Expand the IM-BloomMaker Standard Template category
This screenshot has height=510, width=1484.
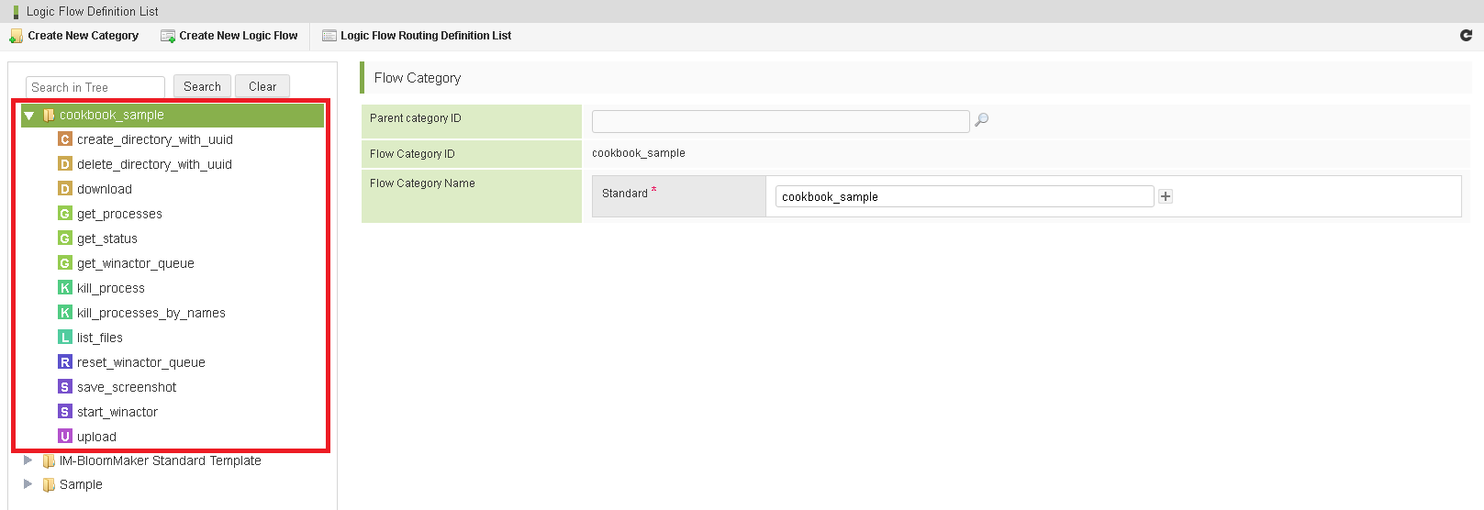tap(28, 460)
